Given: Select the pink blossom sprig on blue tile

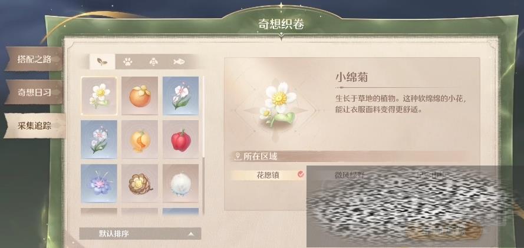Looking at the screenshot, I should tap(181, 95).
